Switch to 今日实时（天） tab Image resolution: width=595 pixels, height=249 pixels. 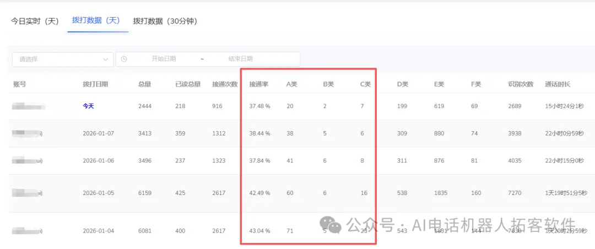tap(35, 21)
